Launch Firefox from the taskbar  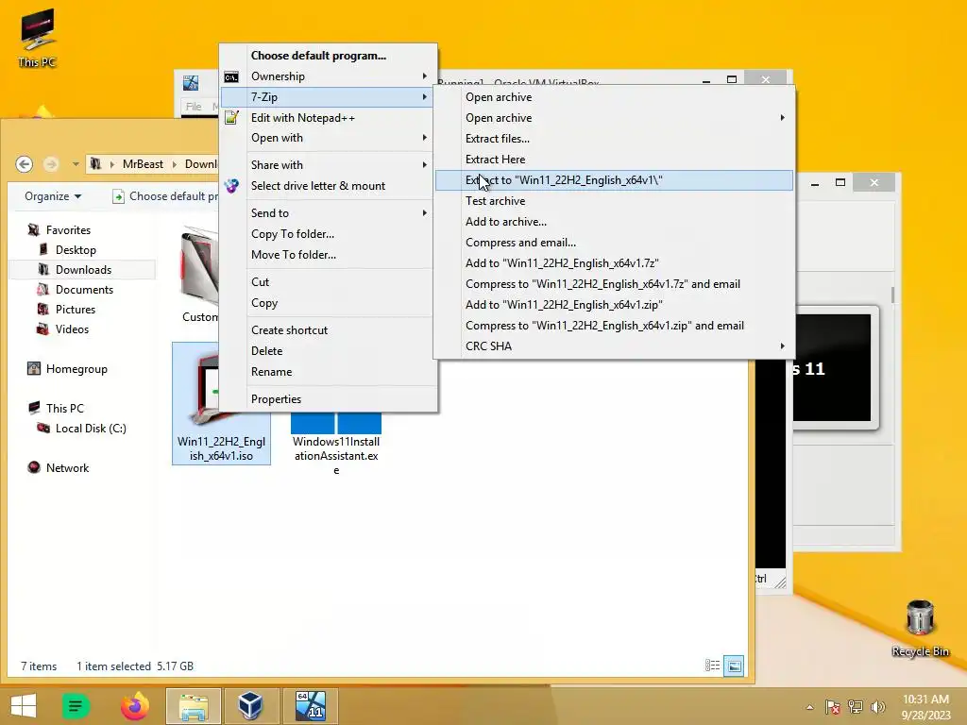134,706
